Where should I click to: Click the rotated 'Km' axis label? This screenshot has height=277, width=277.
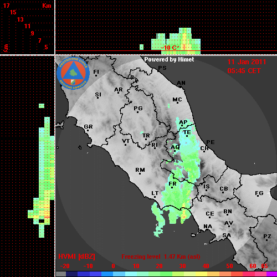pos(6,48)
